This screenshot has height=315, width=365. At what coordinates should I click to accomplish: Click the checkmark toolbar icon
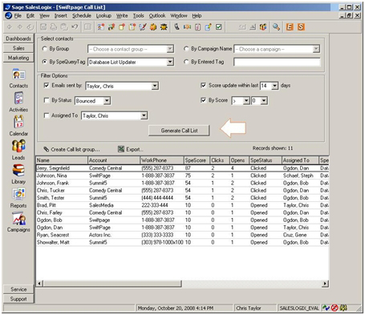click(218, 26)
